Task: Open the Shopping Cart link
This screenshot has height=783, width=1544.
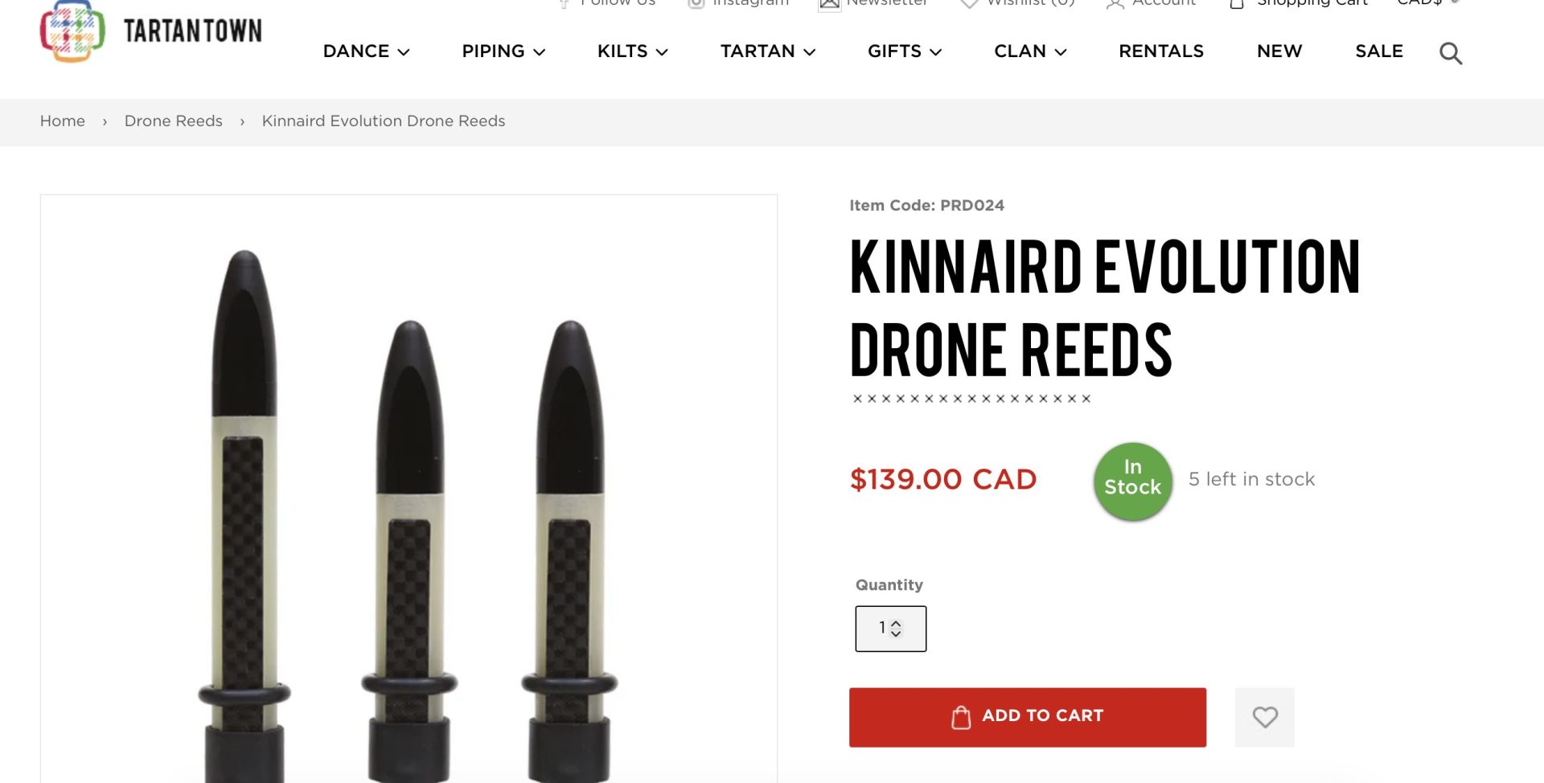Action: [1311, 3]
